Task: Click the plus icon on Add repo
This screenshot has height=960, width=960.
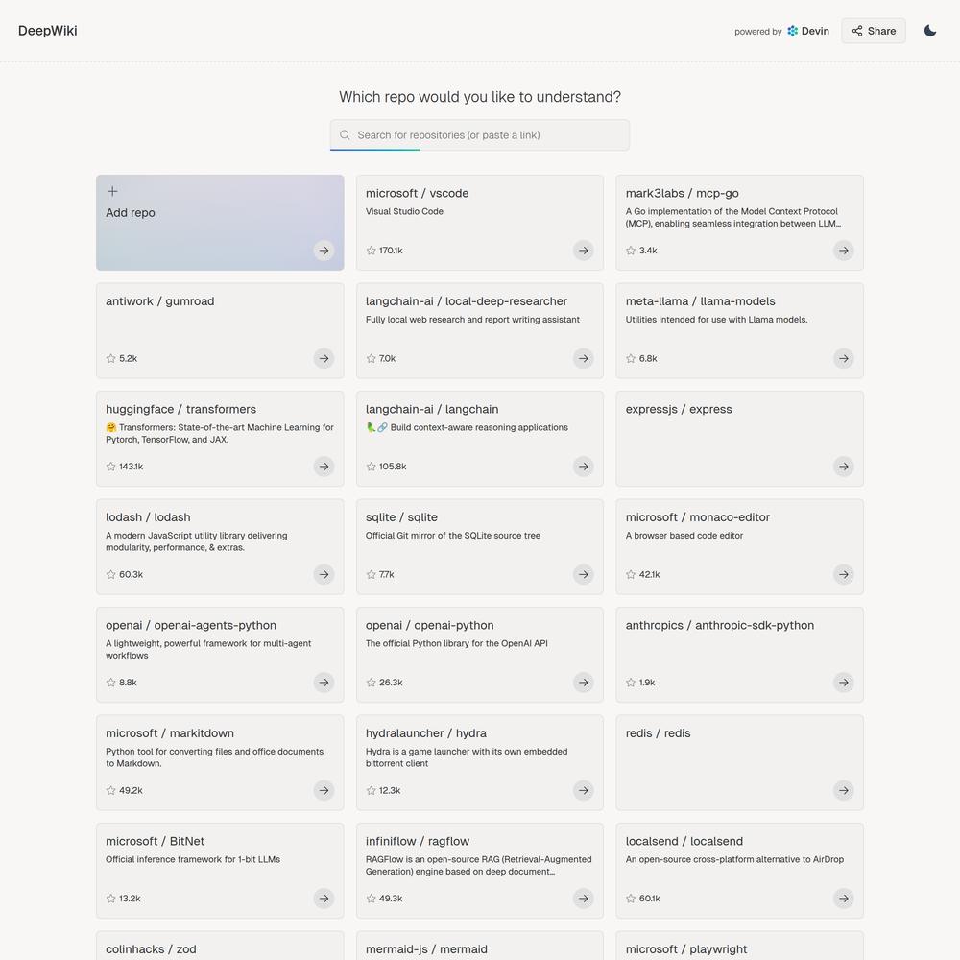Action: [112, 192]
